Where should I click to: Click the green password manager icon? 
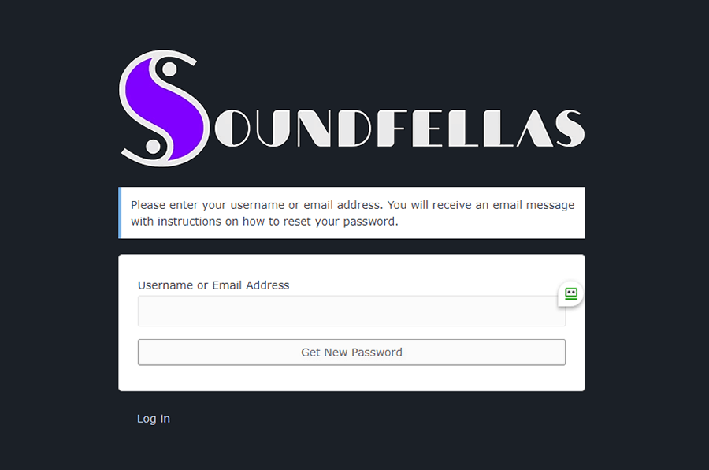(571, 294)
